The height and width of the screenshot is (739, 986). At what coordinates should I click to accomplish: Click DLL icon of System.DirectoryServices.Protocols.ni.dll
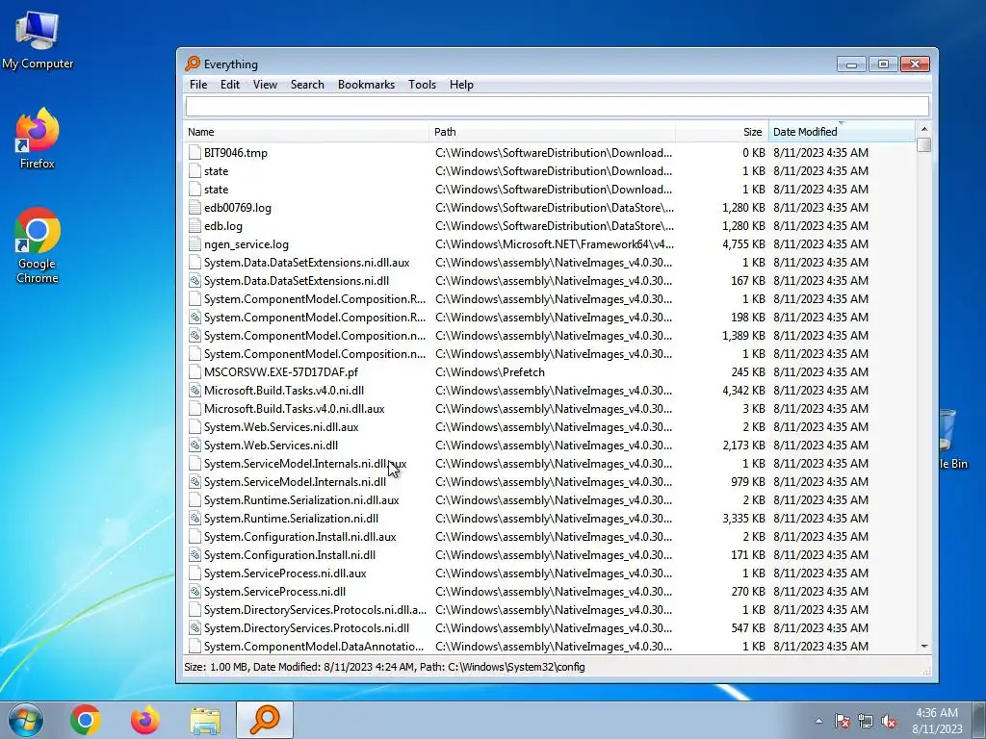pyautogui.click(x=195, y=627)
